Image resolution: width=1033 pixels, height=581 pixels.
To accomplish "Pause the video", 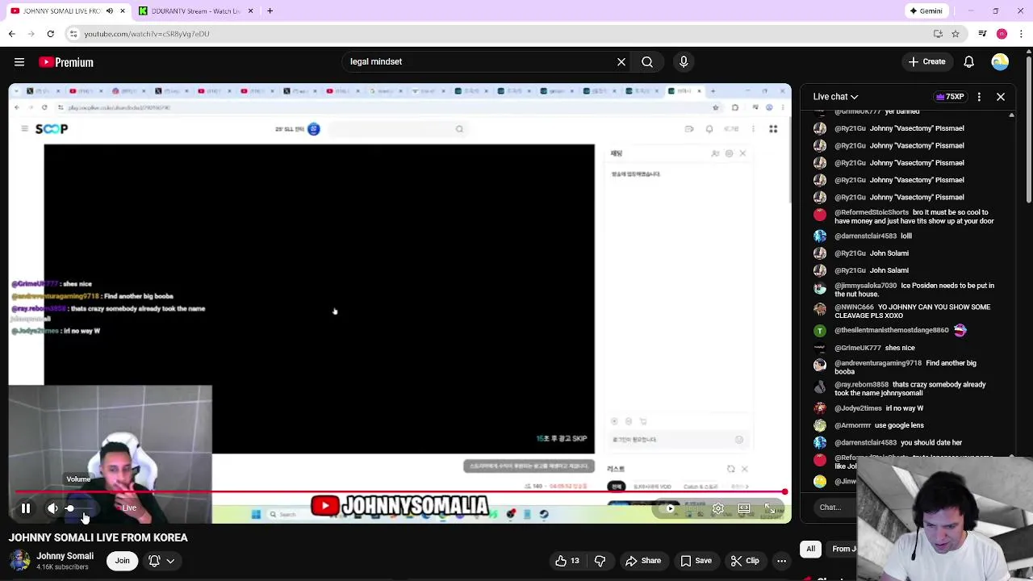I will [x=26, y=508].
